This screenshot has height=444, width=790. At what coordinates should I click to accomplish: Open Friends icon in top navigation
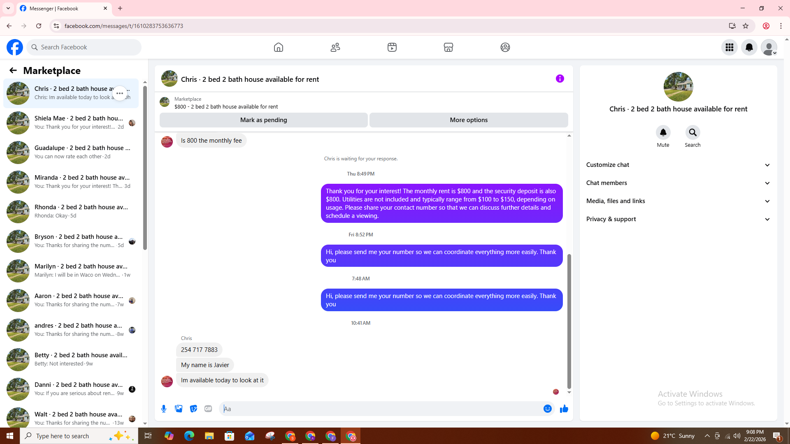[x=335, y=47]
